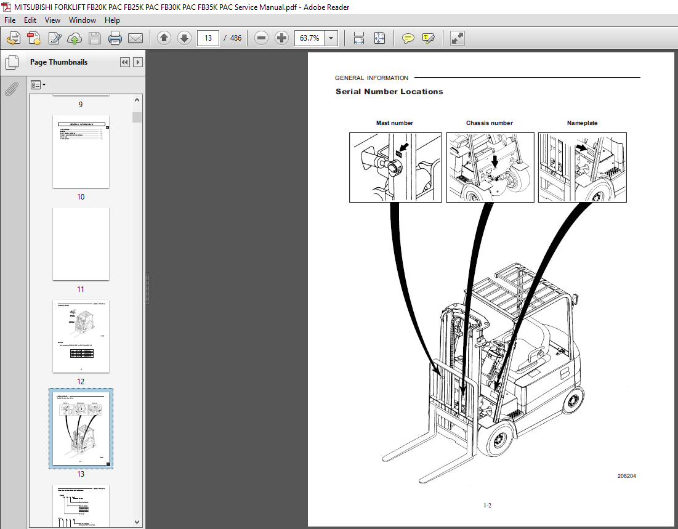Select highlighted page 13 thumbnail
678x529 pixels.
(x=81, y=428)
